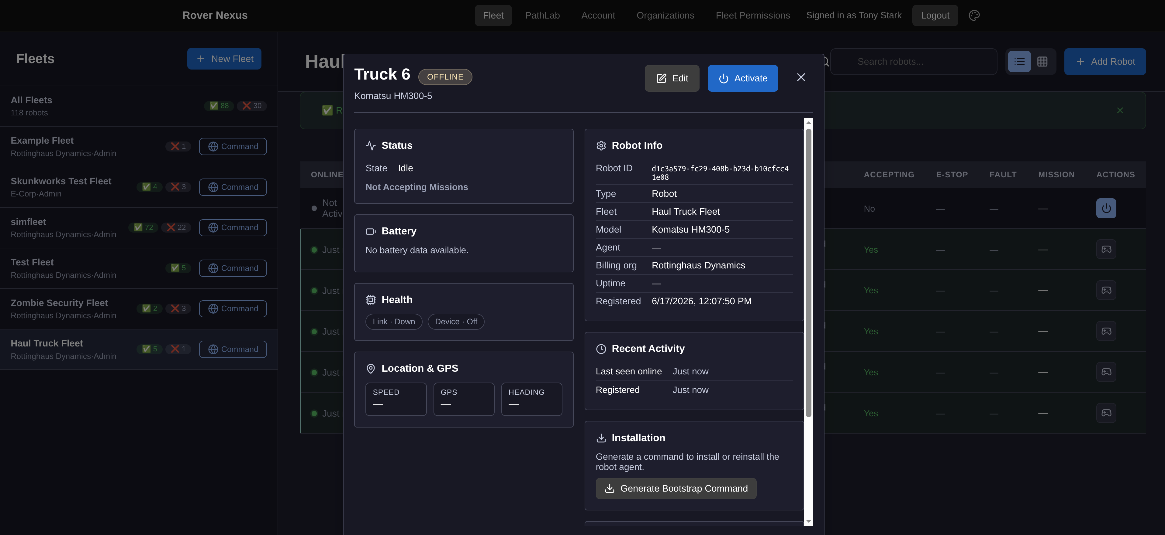Screen dimensions: 1165x535
Task: Dismiss the green notification banner
Action: [x=1120, y=110]
